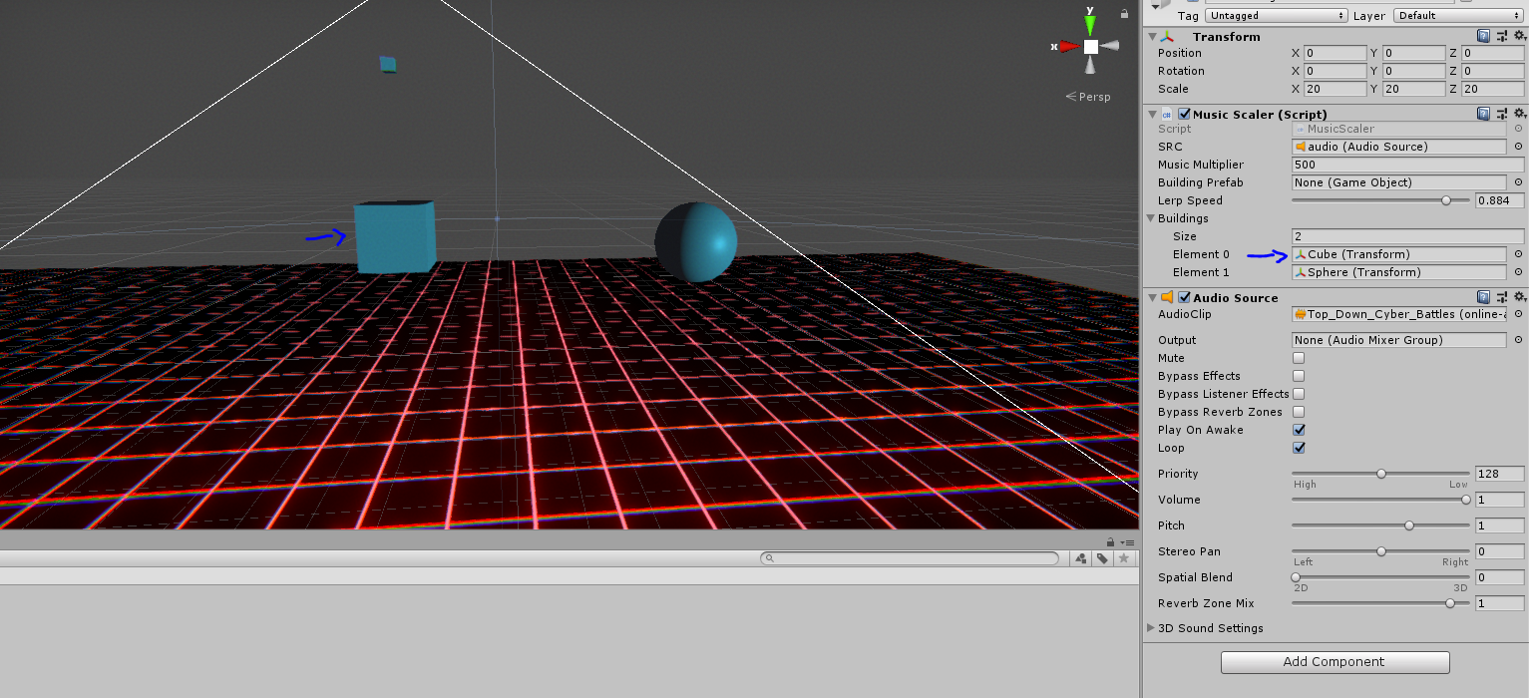Open the Tag dropdown showing Untagged
Screen dimensions: 1529x698
[1276, 16]
